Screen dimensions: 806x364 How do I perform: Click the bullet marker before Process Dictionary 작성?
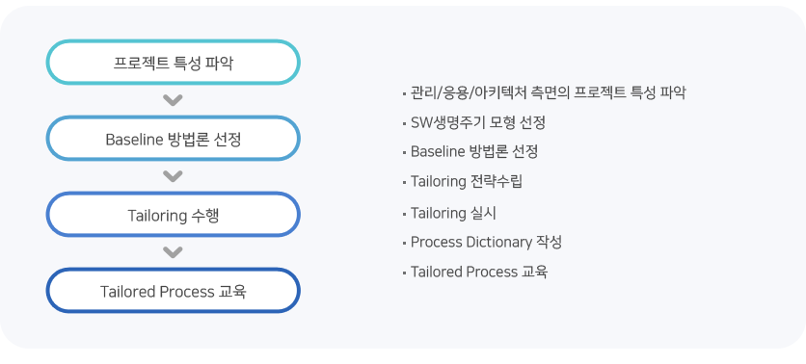[x=405, y=244]
